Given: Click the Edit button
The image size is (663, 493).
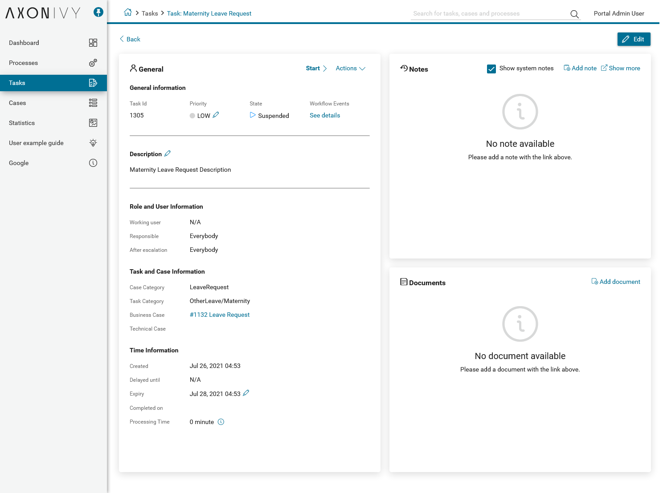Looking at the screenshot, I should [x=634, y=39].
